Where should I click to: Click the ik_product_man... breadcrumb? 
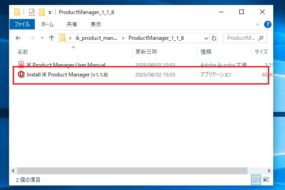click(x=96, y=38)
